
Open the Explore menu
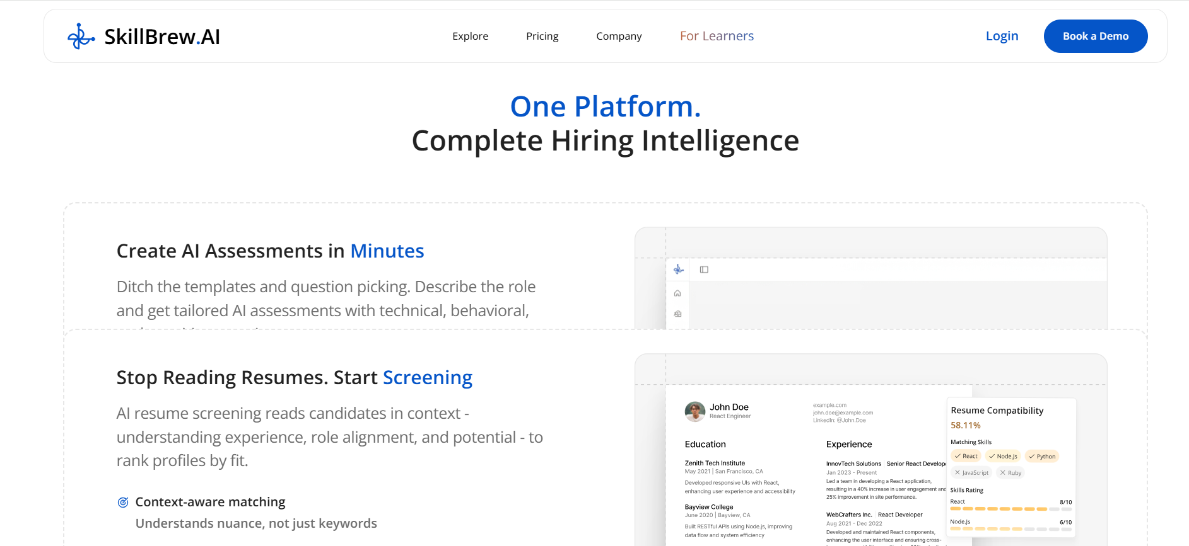(x=470, y=36)
